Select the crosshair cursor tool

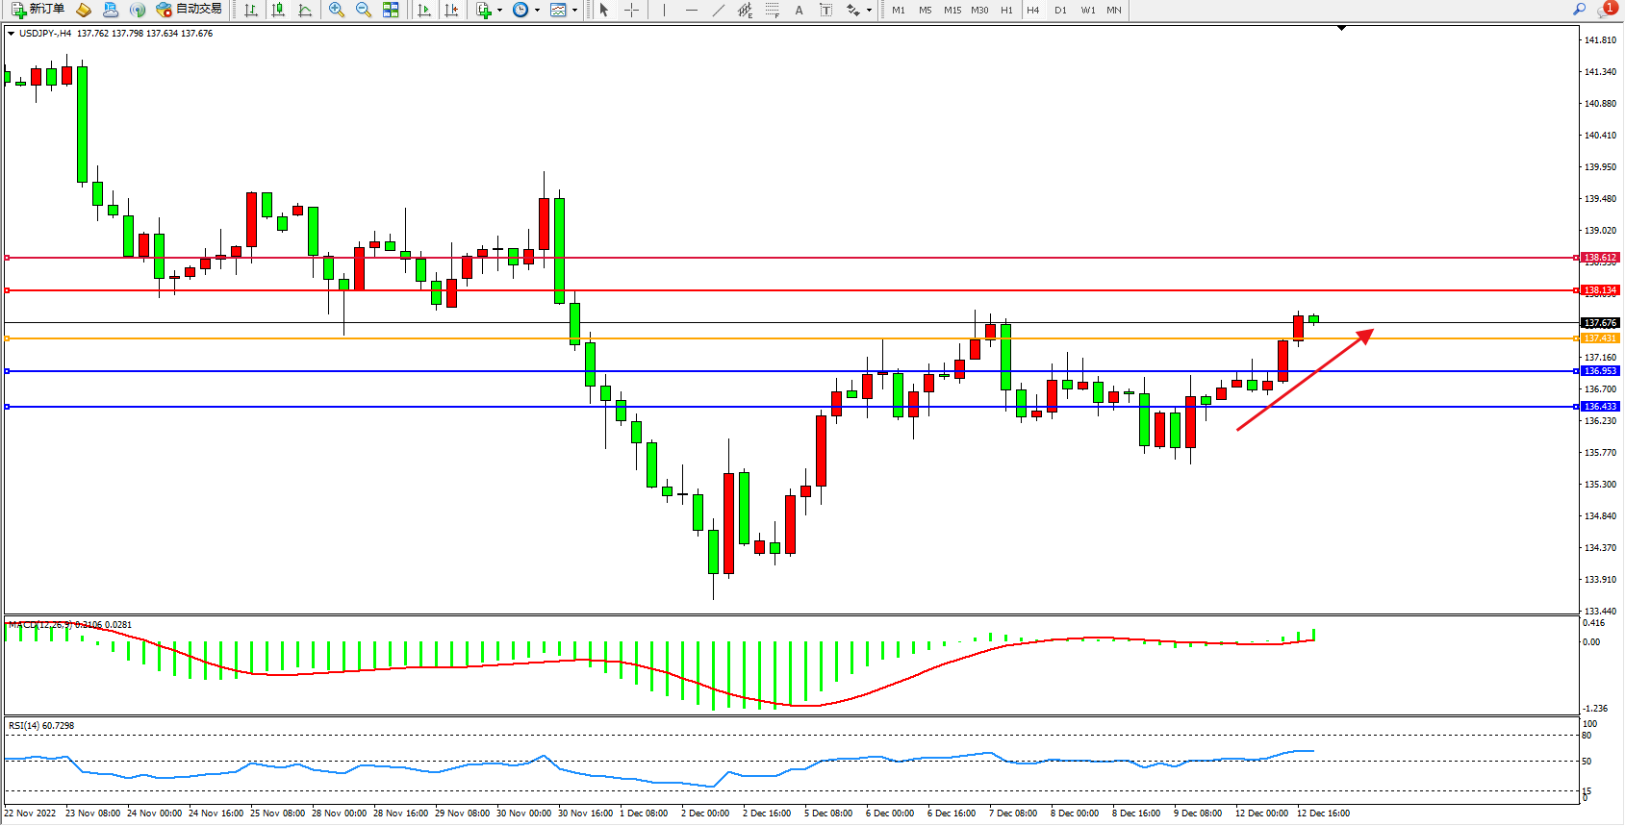coord(631,10)
